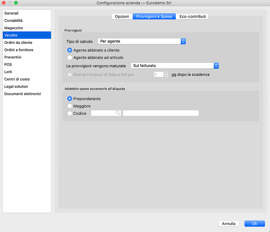Enable 'Ritarda l'incasso di RiBa e Rid' checkbox

(70, 74)
